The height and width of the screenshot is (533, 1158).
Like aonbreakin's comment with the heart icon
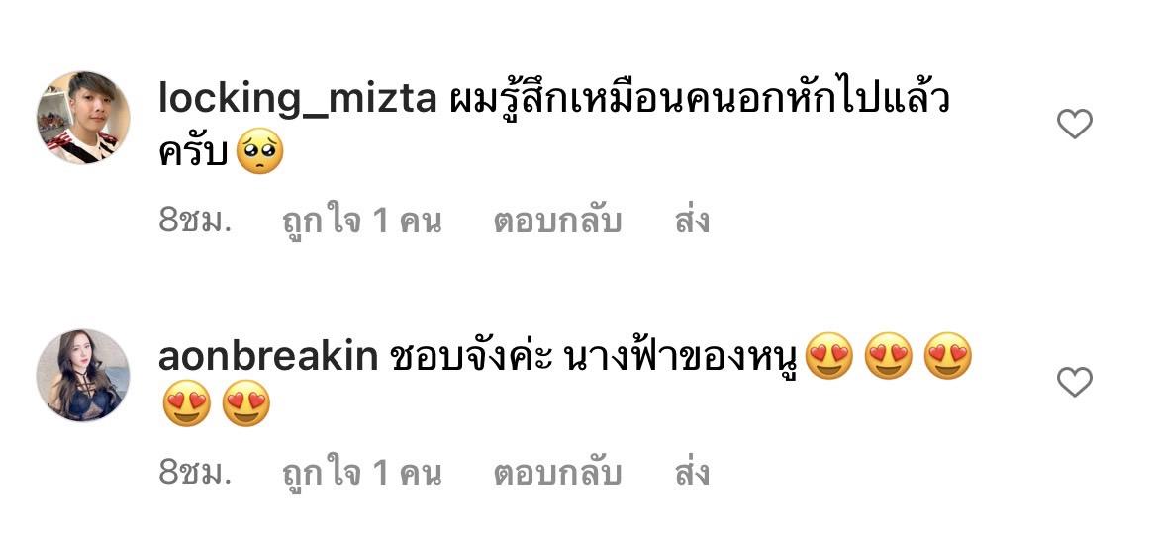click(x=1075, y=383)
